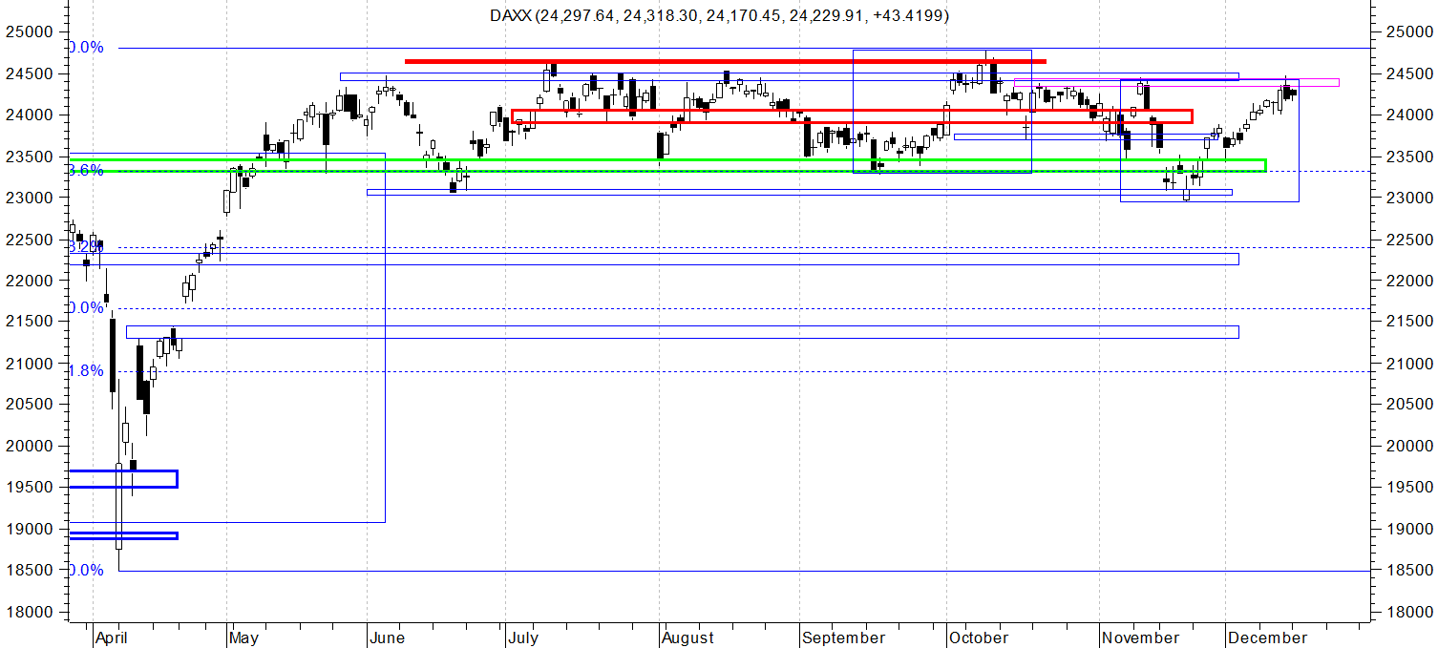1438x648 pixels.
Task: Select the thick red resistance line above 24500
Action: point(726,61)
